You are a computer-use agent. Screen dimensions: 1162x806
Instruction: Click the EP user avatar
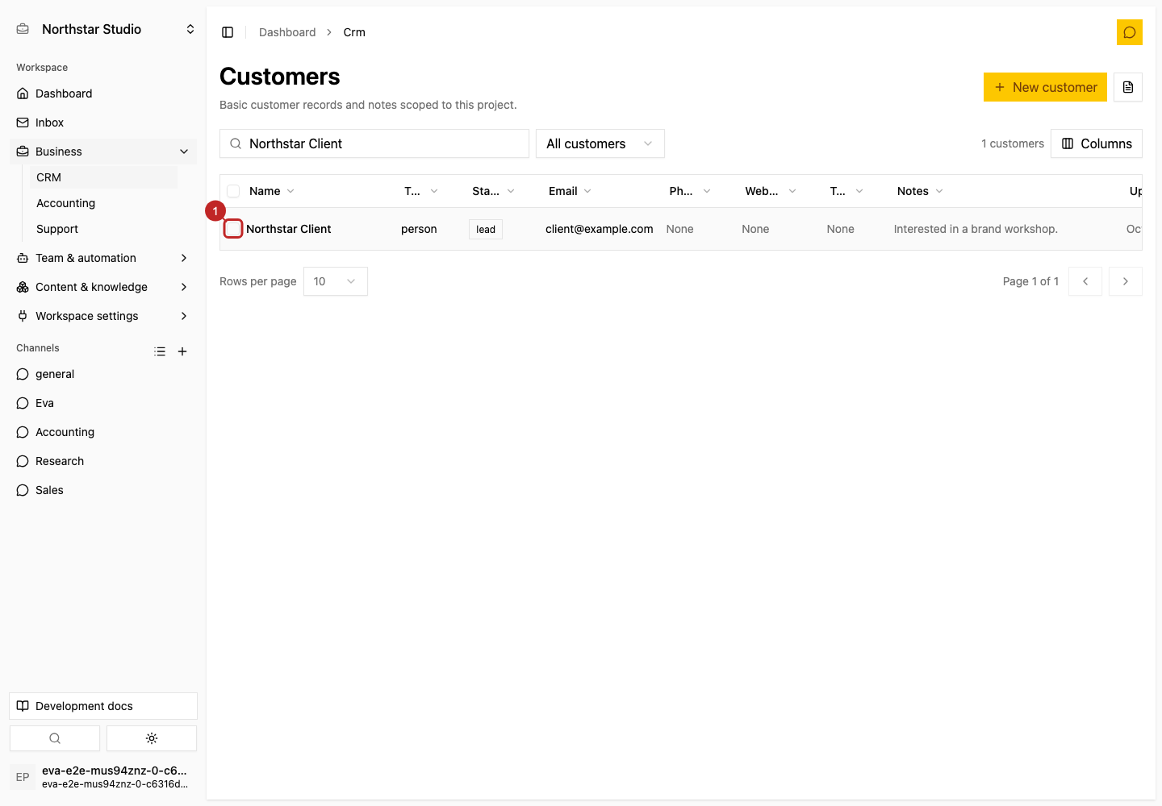click(x=23, y=777)
